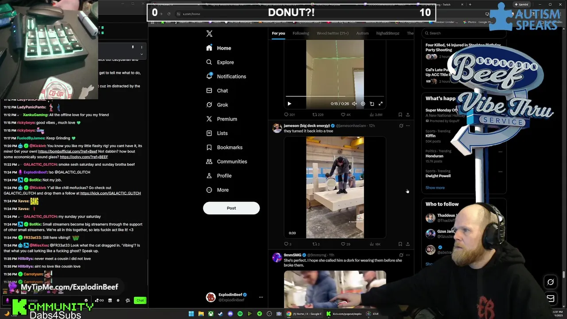Open more options for Honduran trend

501,152
